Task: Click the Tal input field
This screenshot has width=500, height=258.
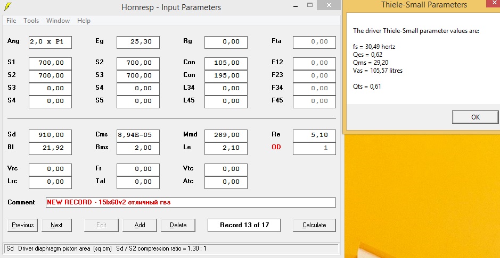Action: click(138, 183)
